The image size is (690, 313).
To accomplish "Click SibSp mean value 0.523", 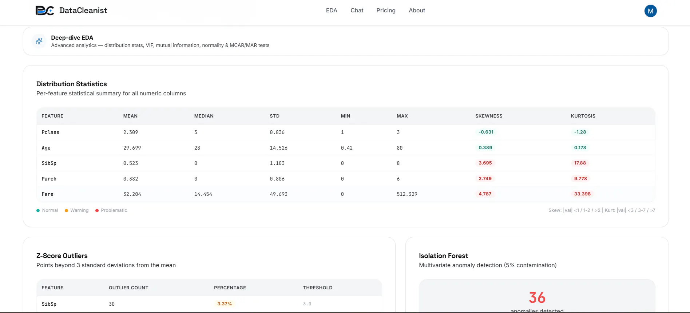I will (131, 163).
